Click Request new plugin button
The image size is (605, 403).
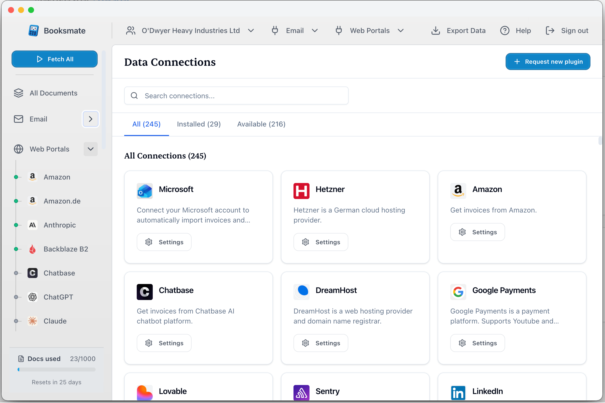click(x=548, y=62)
